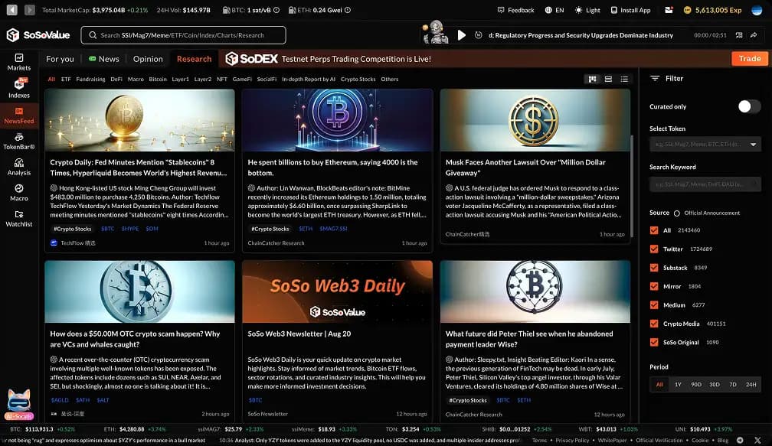Collapse the sidebar with top-left arrow
Screen dimensions: 772x446
pos(30,10)
